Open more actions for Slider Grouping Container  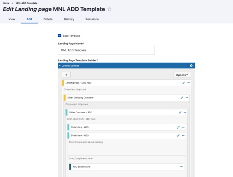pos(187,98)
